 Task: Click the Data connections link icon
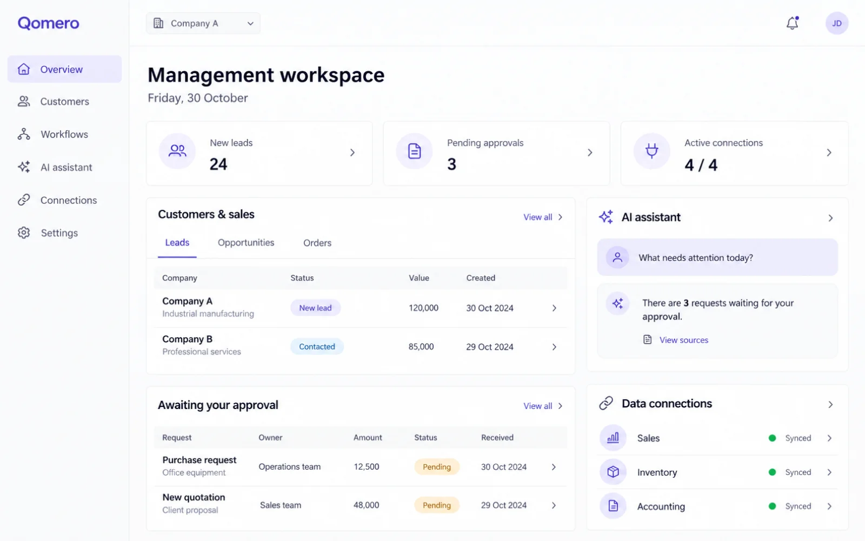606,403
